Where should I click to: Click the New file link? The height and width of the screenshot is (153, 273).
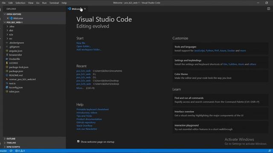coord(81,43)
